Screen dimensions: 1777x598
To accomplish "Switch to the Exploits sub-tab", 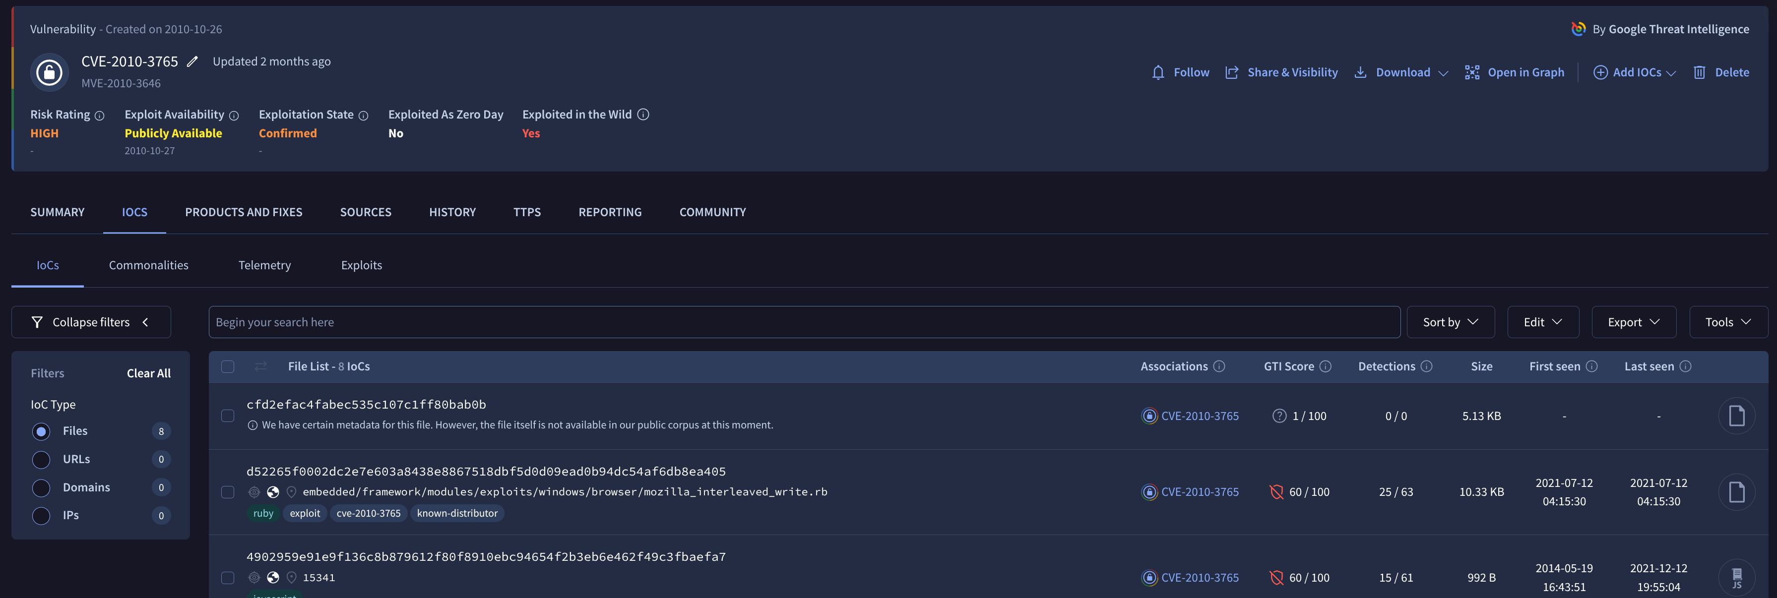I will (x=362, y=266).
